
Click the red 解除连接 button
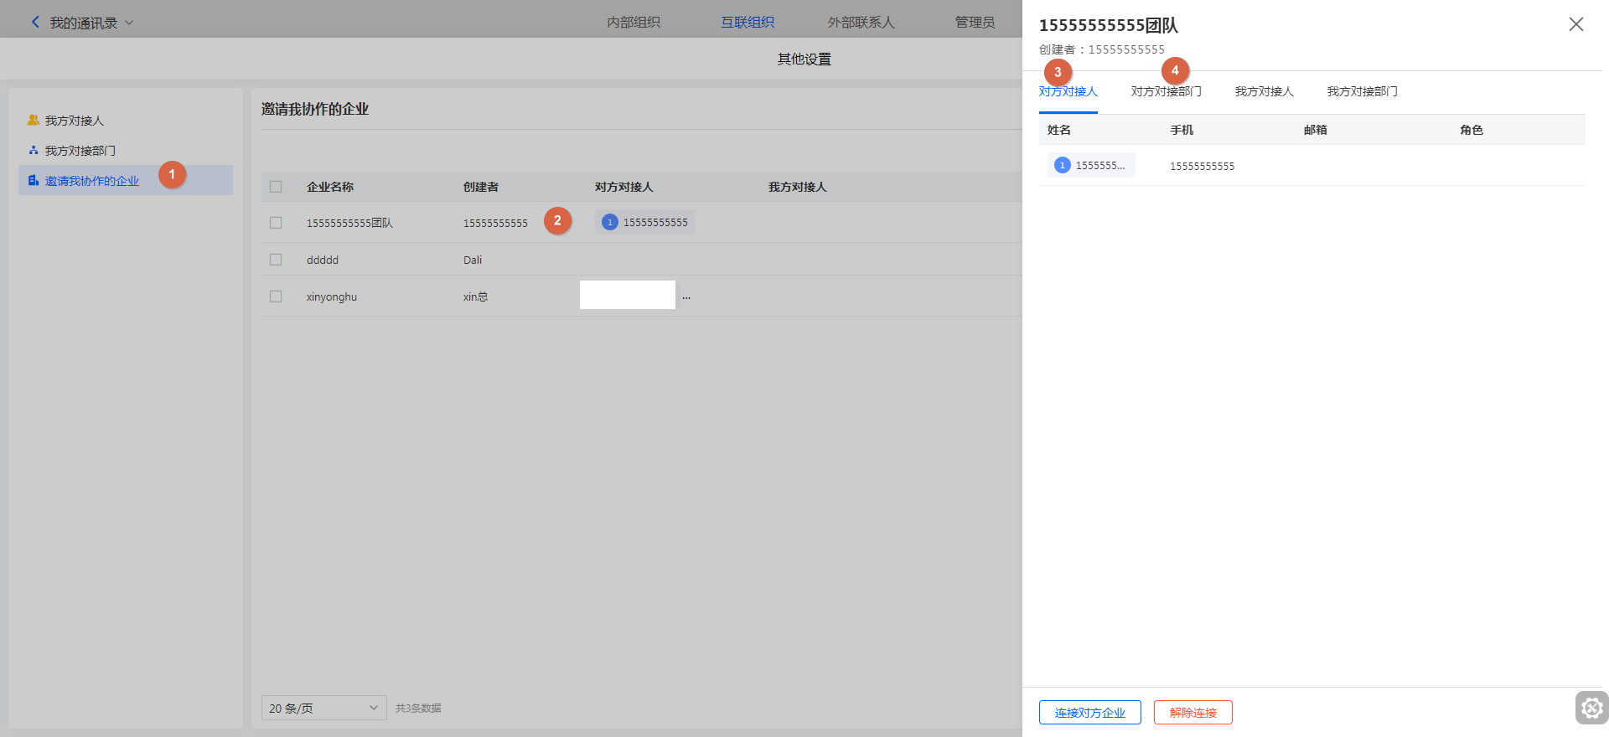pos(1193,713)
